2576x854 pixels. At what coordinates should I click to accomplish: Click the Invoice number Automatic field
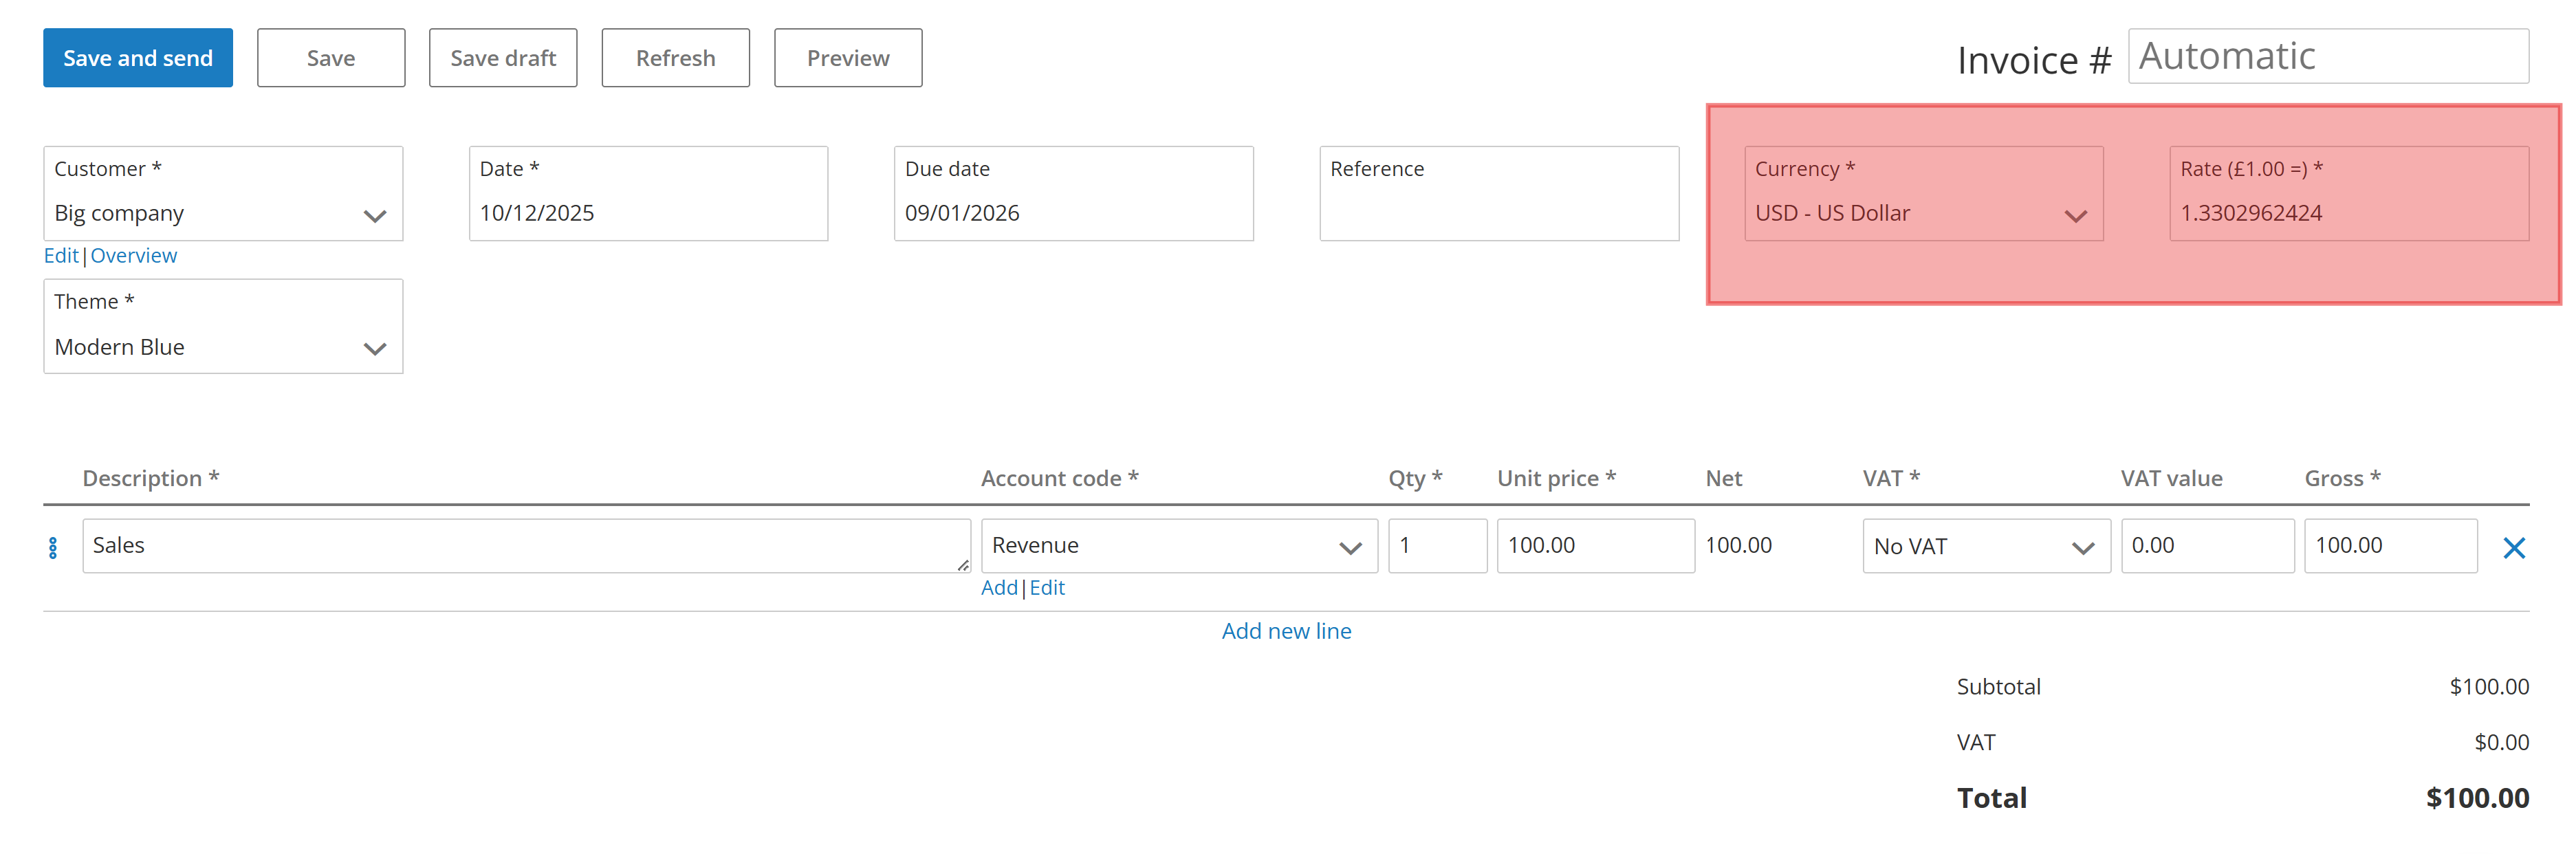coord(2327,57)
